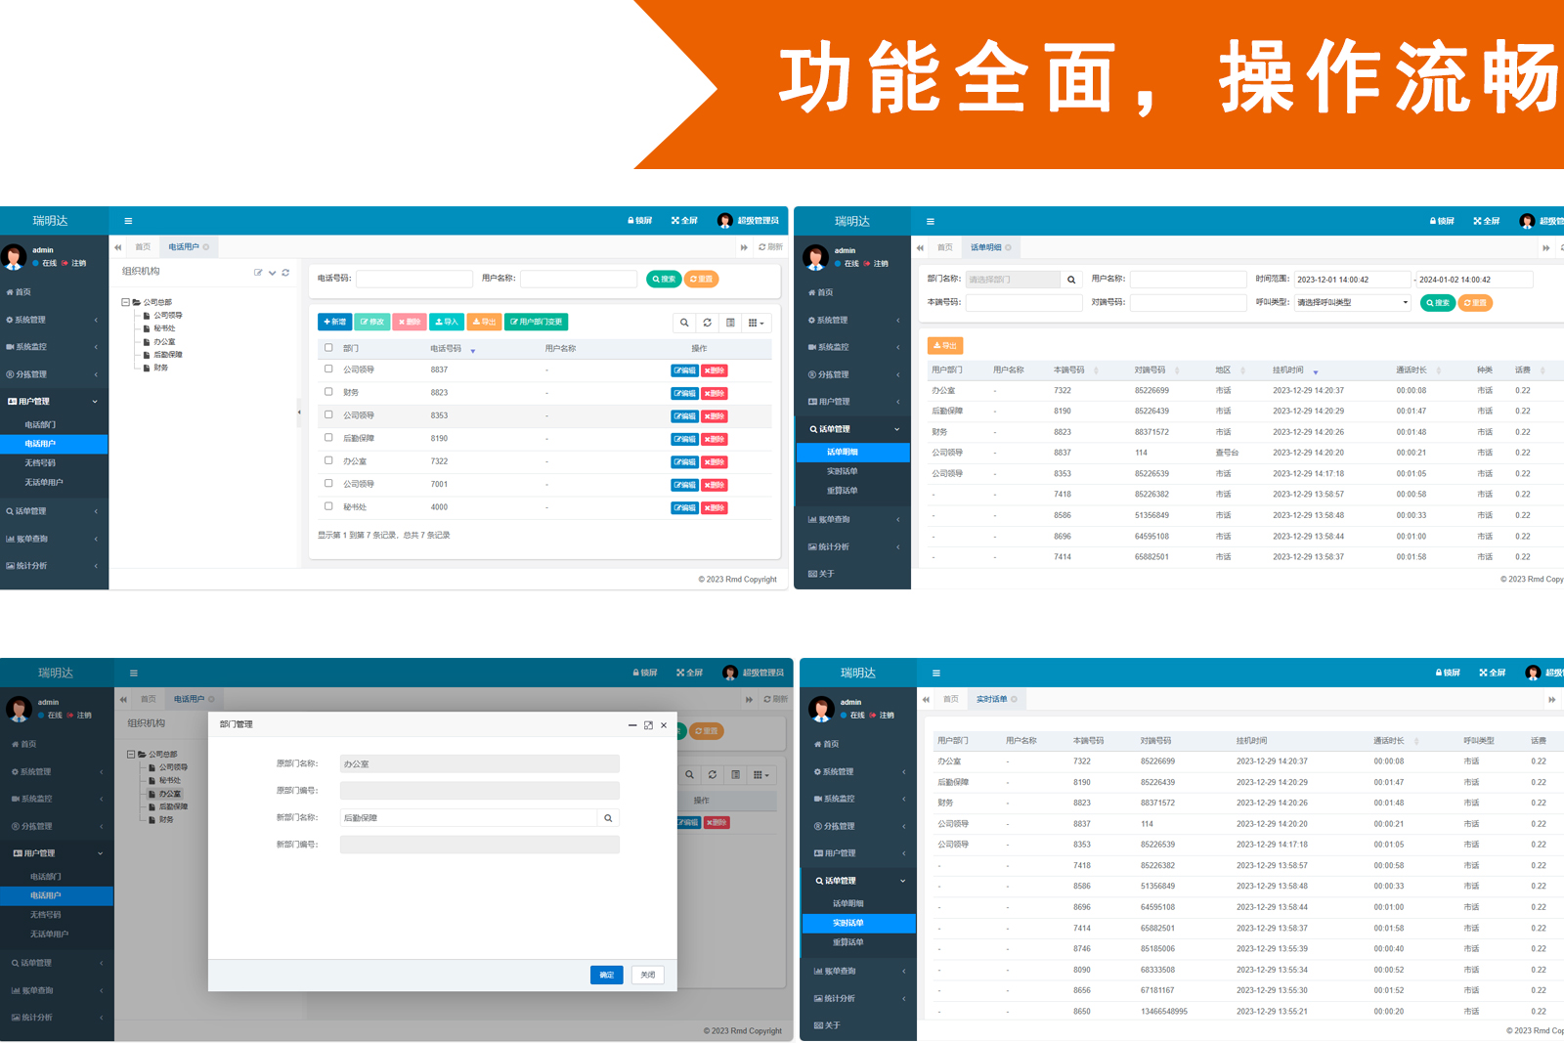This screenshot has height=1043, width=1564.
Task: Click the search icon next to 部门名称
Action: tap(1071, 280)
